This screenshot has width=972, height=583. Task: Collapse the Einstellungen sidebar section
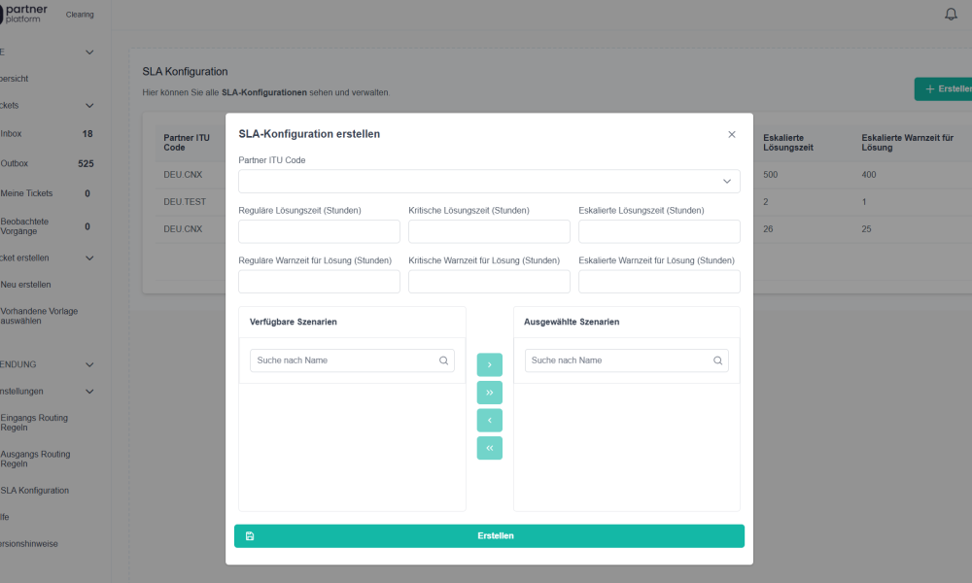(x=89, y=392)
